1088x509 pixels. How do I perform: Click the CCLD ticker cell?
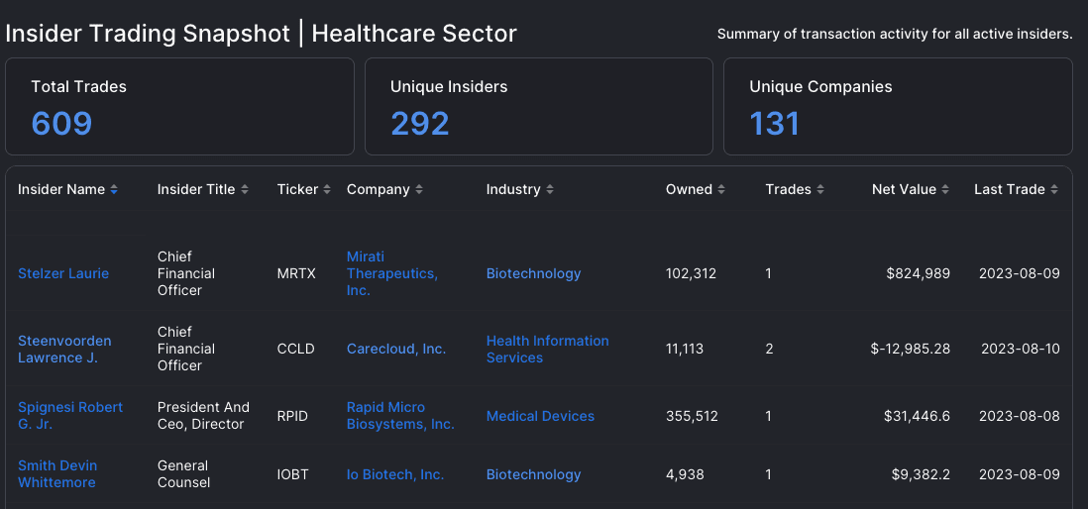[295, 349]
